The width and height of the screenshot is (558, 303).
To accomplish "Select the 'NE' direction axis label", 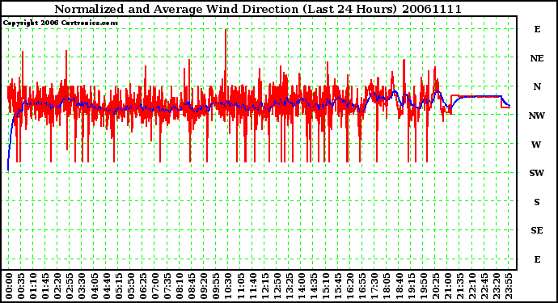I will [537, 58].
